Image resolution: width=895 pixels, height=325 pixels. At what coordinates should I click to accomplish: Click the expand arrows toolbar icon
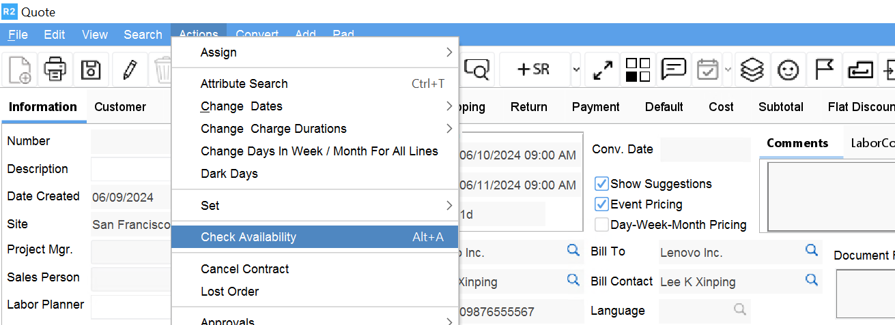602,69
